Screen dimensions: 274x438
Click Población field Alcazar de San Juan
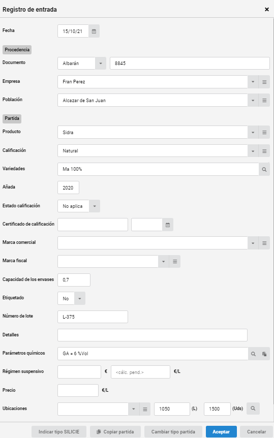click(x=153, y=100)
